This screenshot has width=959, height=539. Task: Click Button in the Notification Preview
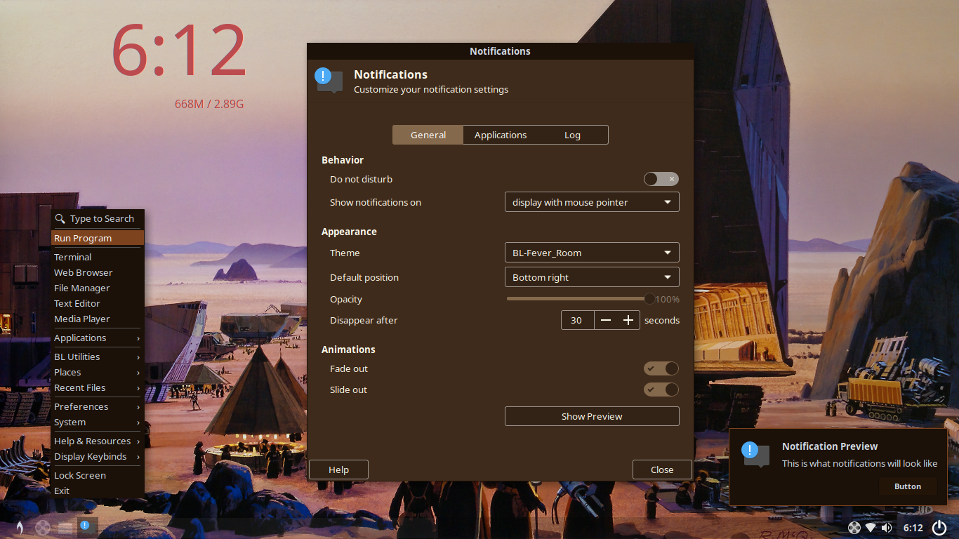pyautogui.click(x=908, y=486)
